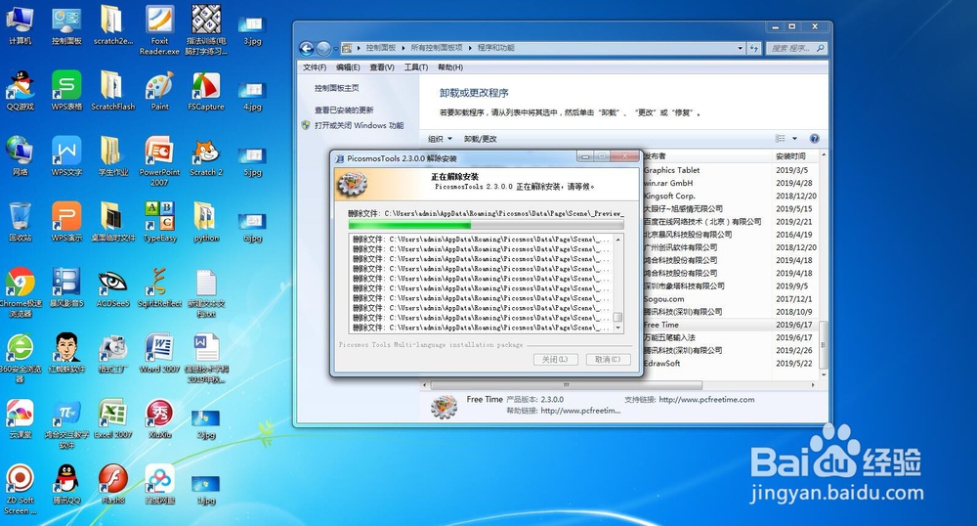Open 控制面板主页 link in sidebar
Image resolution: width=977 pixels, height=526 pixels.
point(336,88)
